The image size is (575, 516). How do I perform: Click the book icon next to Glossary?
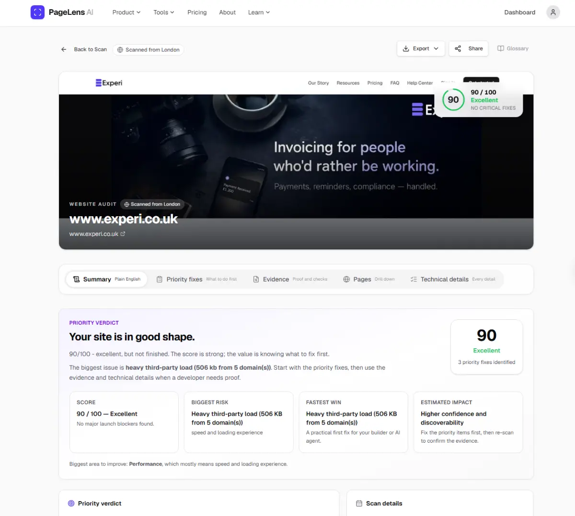pyautogui.click(x=501, y=48)
